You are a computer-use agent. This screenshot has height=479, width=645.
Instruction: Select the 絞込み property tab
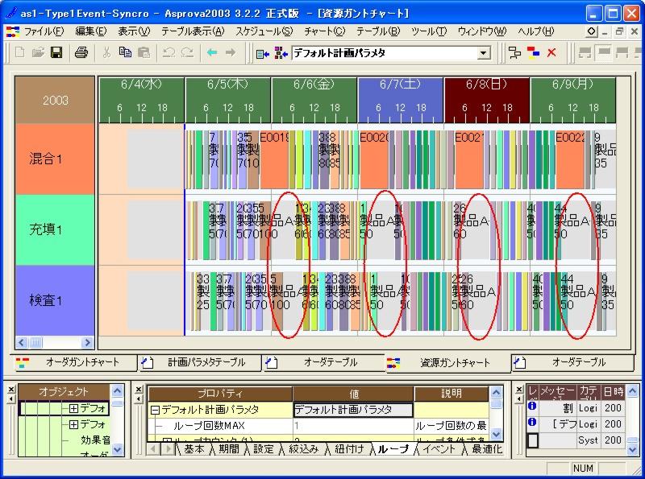(x=303, y=449)
